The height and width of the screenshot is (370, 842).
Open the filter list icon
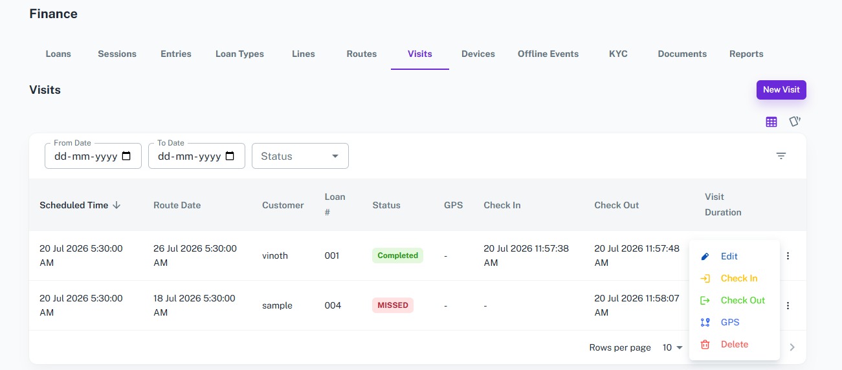[x=781, y=156]
